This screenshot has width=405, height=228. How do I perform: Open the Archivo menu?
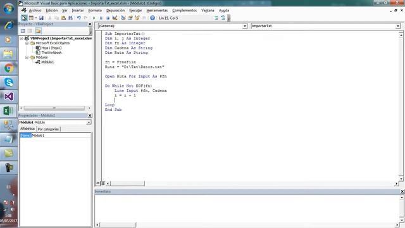point(35,10)
